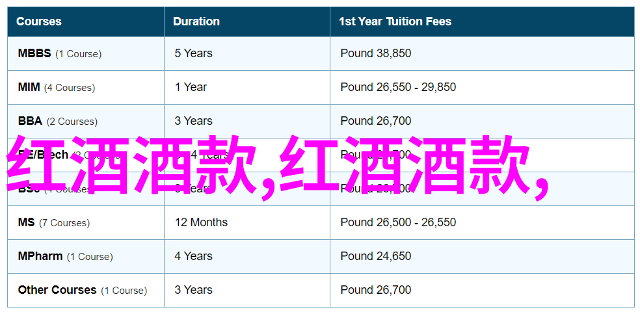Open the MBBS course link
Image resolution: width=640 pixels, height=314 pixels.
pyautogui.click(x=34, y=53)
